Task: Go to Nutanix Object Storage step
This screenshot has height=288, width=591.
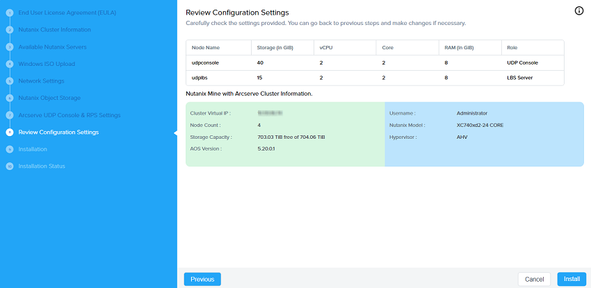Action: (49, 98)
